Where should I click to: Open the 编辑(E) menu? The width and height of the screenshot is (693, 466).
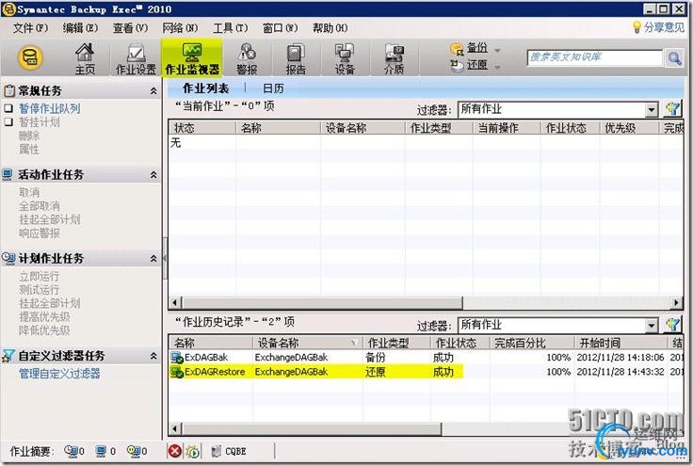pos(79,28)
